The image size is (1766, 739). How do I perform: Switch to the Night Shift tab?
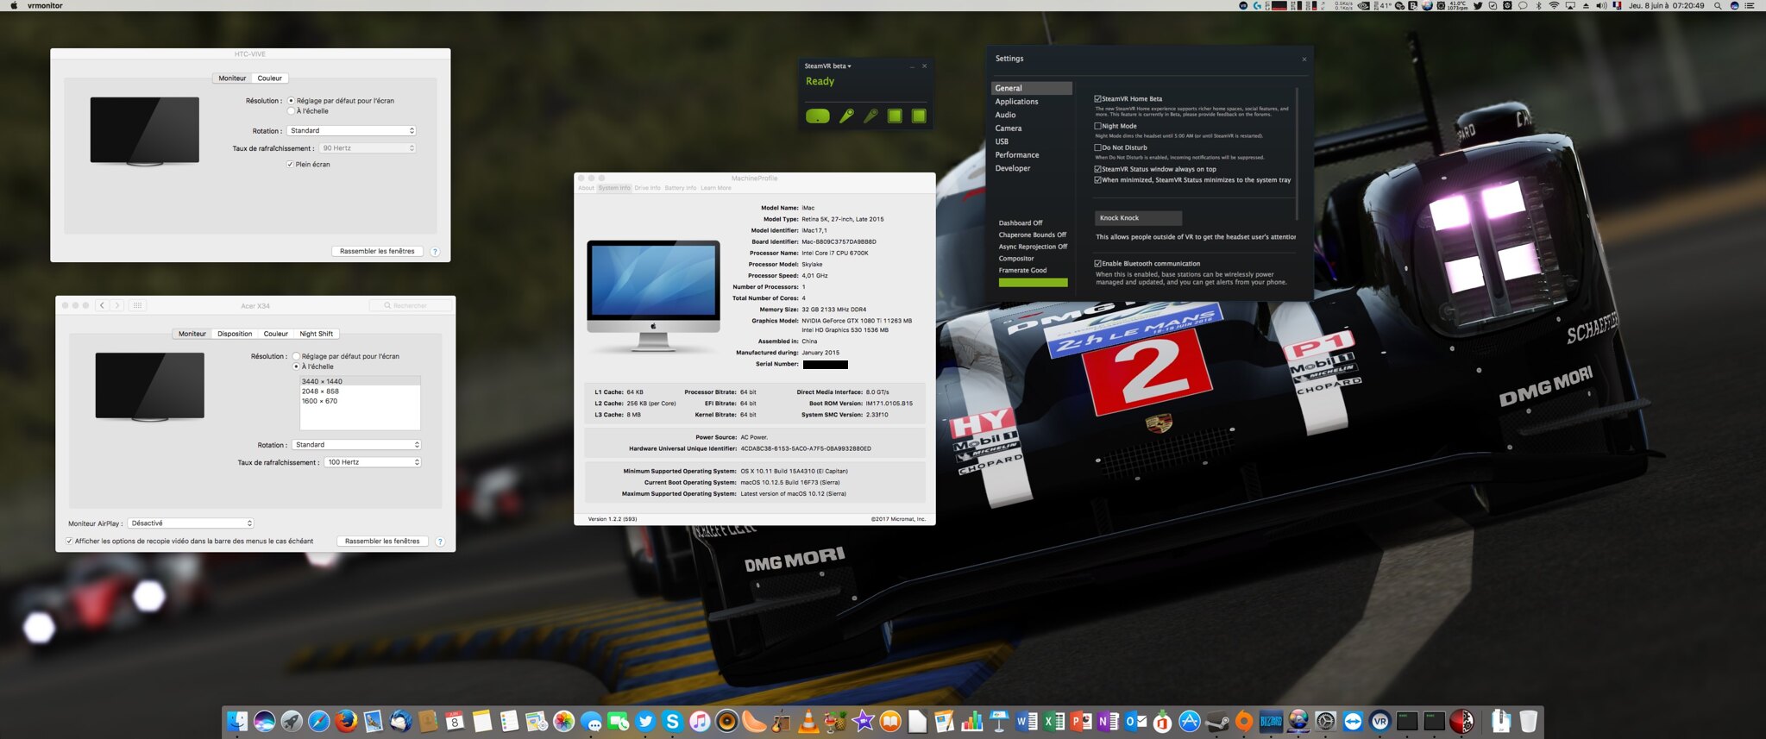coord(316,334)
